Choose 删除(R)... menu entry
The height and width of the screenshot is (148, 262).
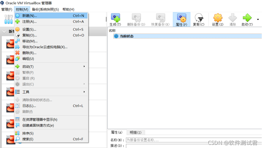(51, 53)
